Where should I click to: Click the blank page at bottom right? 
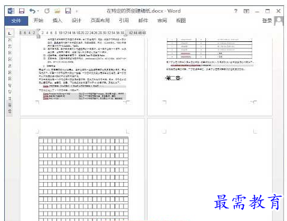(210, 169)
